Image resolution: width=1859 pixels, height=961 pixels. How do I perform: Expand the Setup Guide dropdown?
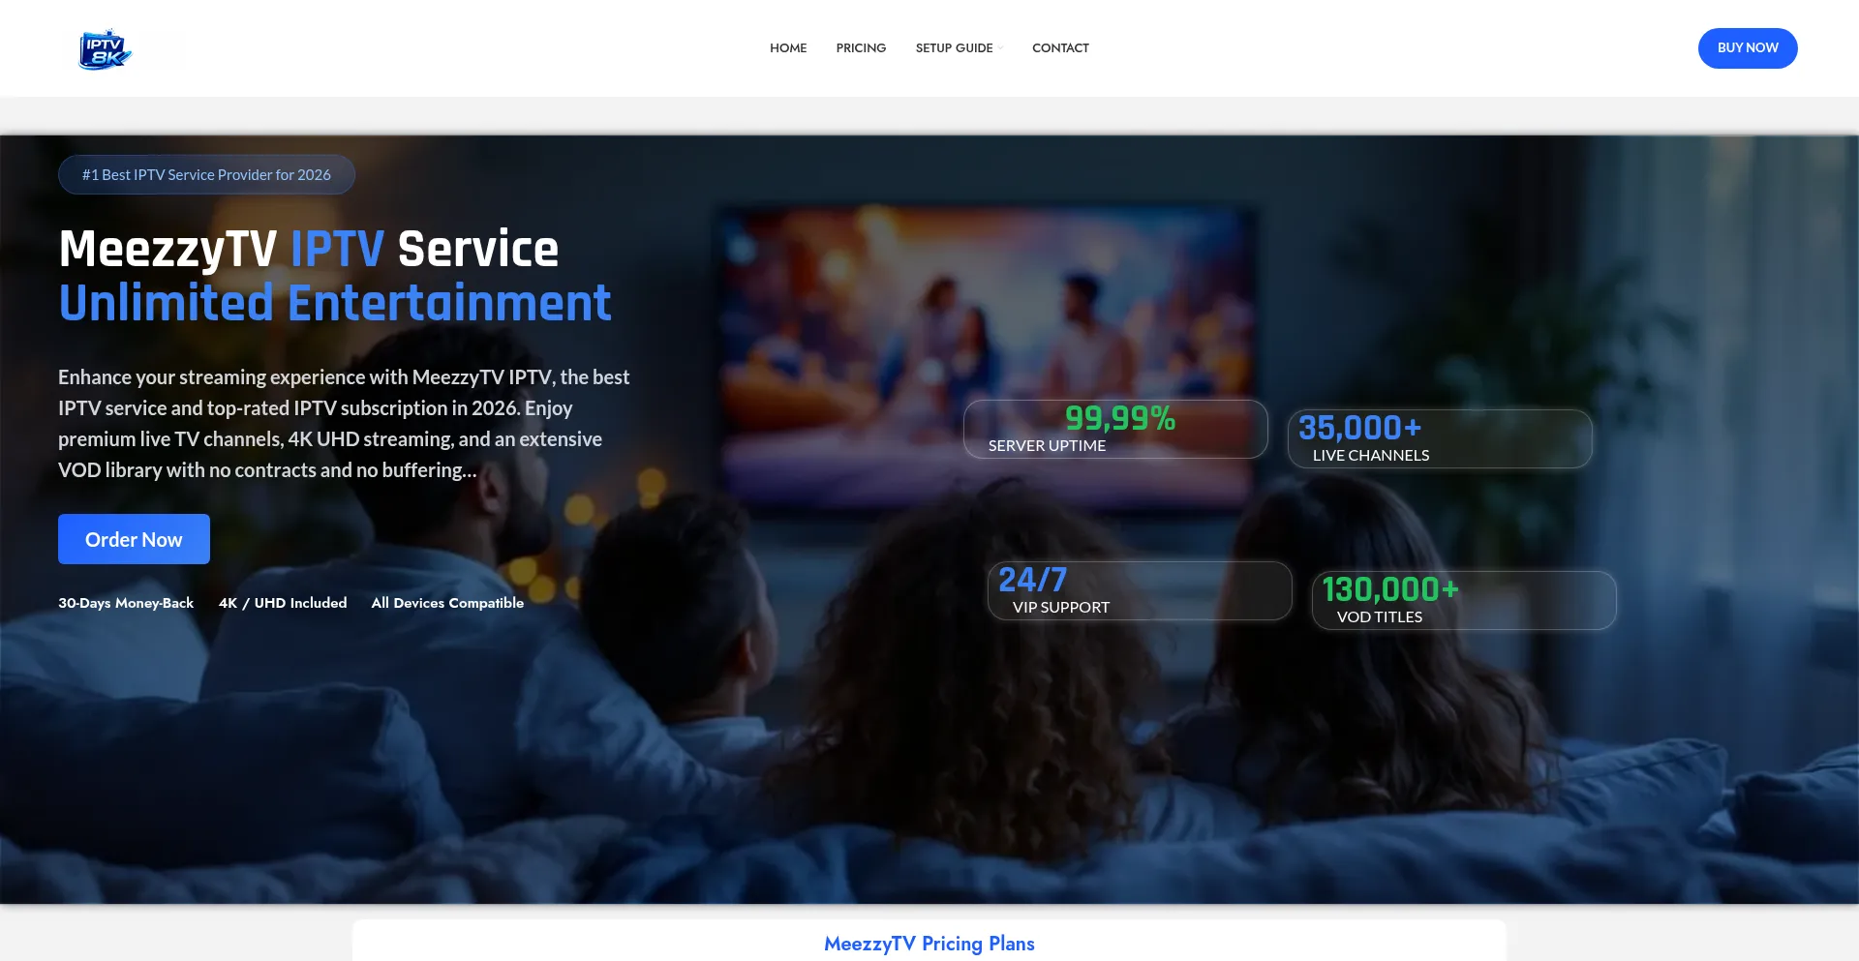959,48
